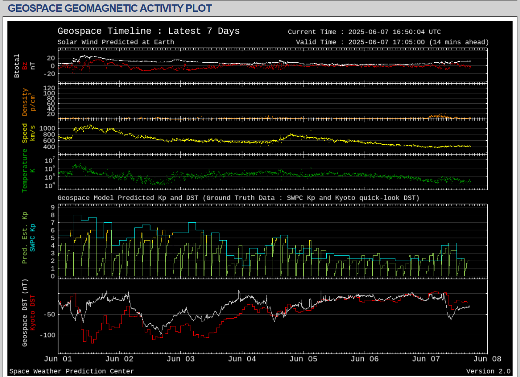This screenshot has height=377, width=520.
Task: Click the red Kyoto DST axis label
Action: click(33, 313)
